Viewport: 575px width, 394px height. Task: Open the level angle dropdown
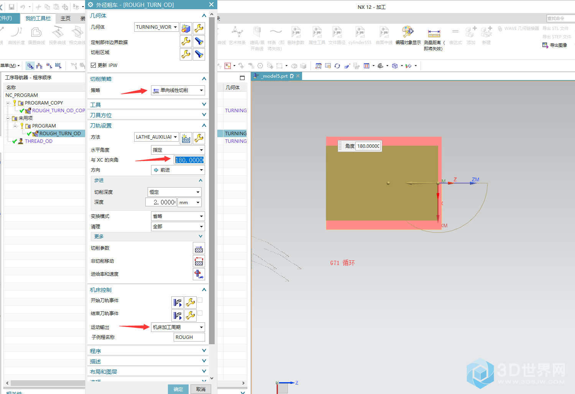coord(178,150)
